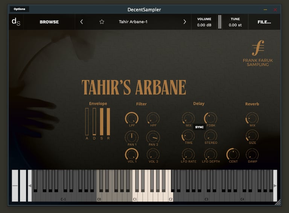The width and height of the screenshot is (289, 213).
Task: Click the TUNE 0.00 st control
Action: pyautogui.click(x=235, y=22)
